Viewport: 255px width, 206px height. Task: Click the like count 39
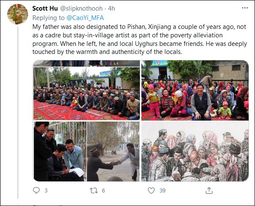163,190
